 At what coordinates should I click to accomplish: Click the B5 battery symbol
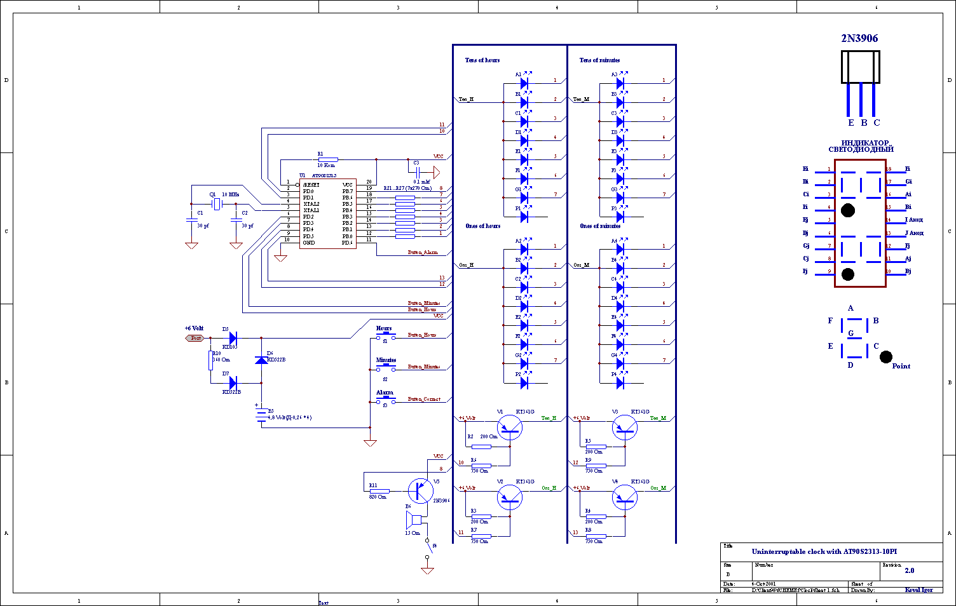[x=261, y=415]
